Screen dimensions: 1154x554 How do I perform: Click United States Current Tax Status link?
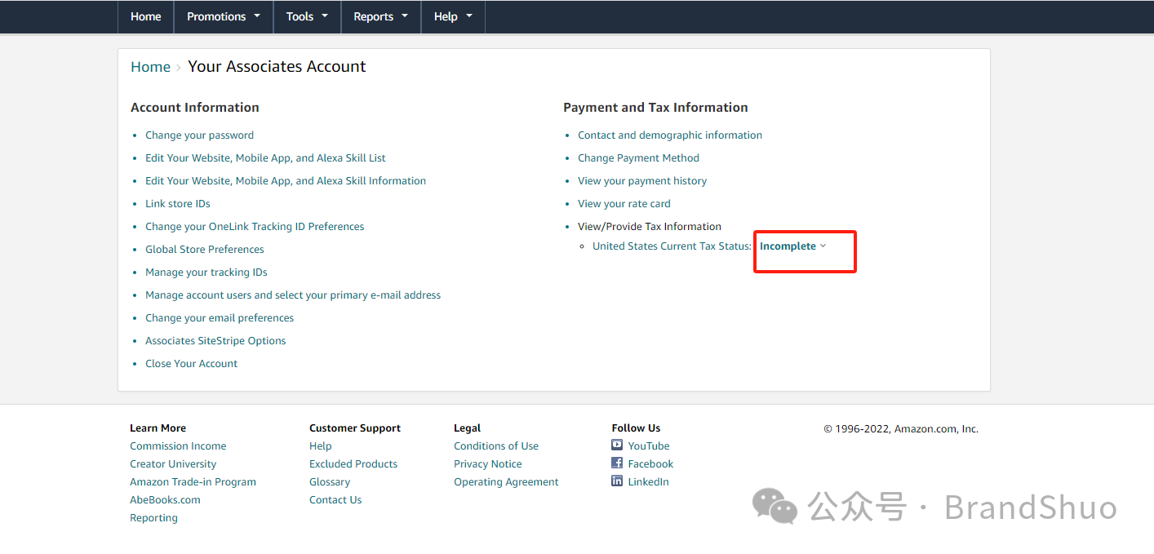[x=671, y=246]
